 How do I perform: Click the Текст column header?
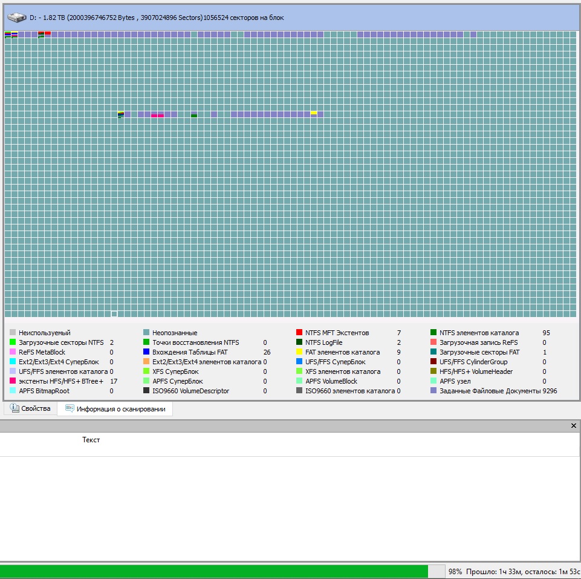91,440
